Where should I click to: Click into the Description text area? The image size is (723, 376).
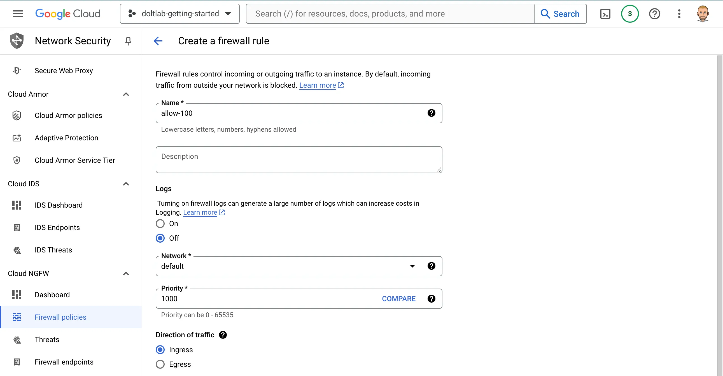298,159
